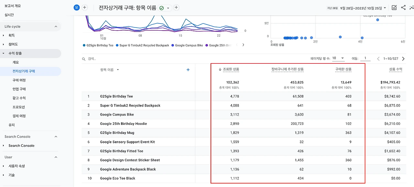Click the G25gle Birthday Fitted Tee row name
This screenshot has height=187, width=414.
tap(122, 151)
